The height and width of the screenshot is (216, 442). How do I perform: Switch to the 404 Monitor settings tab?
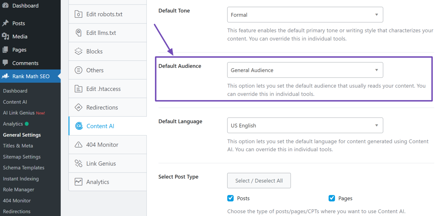tap(108, 145)
